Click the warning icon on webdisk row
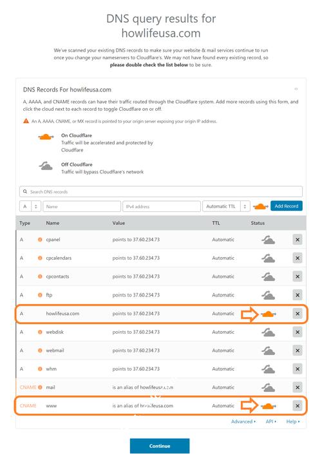Screen dimensions: 322x462 pos(40,332)
